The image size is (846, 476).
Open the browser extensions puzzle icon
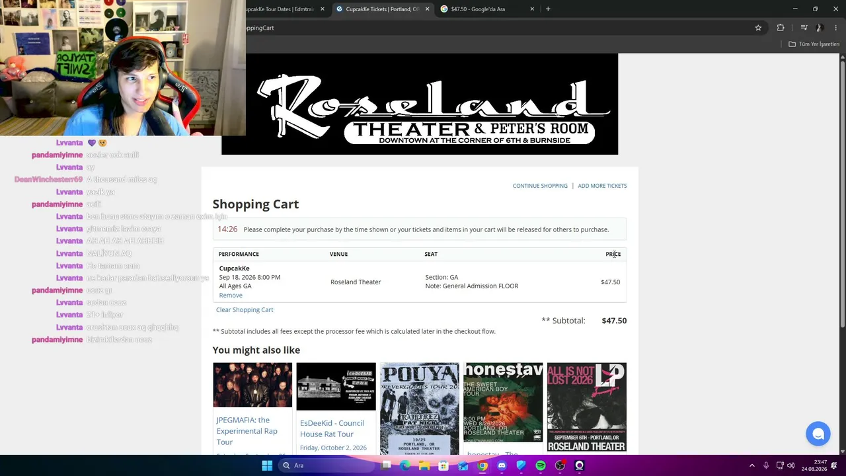click(781, 28)
